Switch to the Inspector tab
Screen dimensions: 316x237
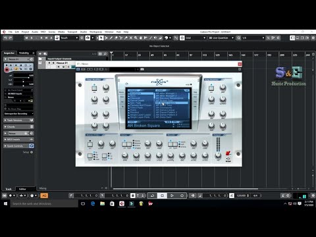(9, 53)
